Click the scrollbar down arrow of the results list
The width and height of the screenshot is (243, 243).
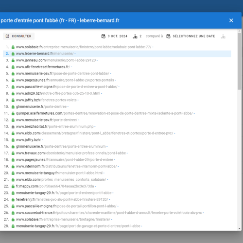tap(239, 228)
